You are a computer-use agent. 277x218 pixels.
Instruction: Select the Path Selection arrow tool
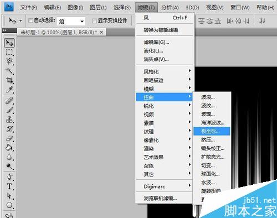9,196
